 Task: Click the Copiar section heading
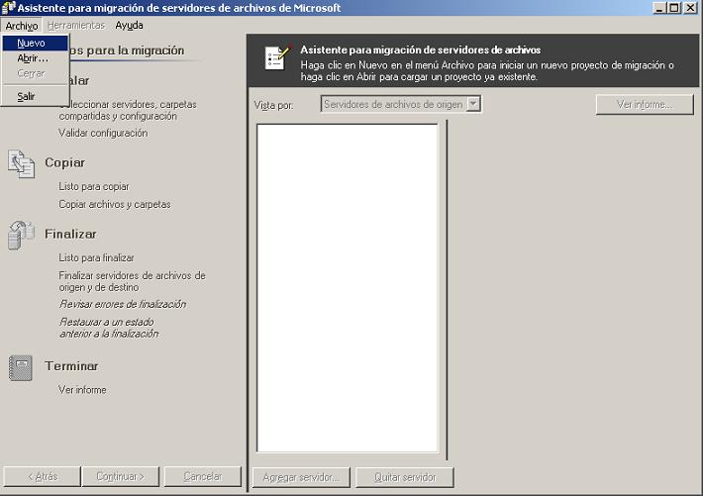pyautogui.click(x=65, y=162)
